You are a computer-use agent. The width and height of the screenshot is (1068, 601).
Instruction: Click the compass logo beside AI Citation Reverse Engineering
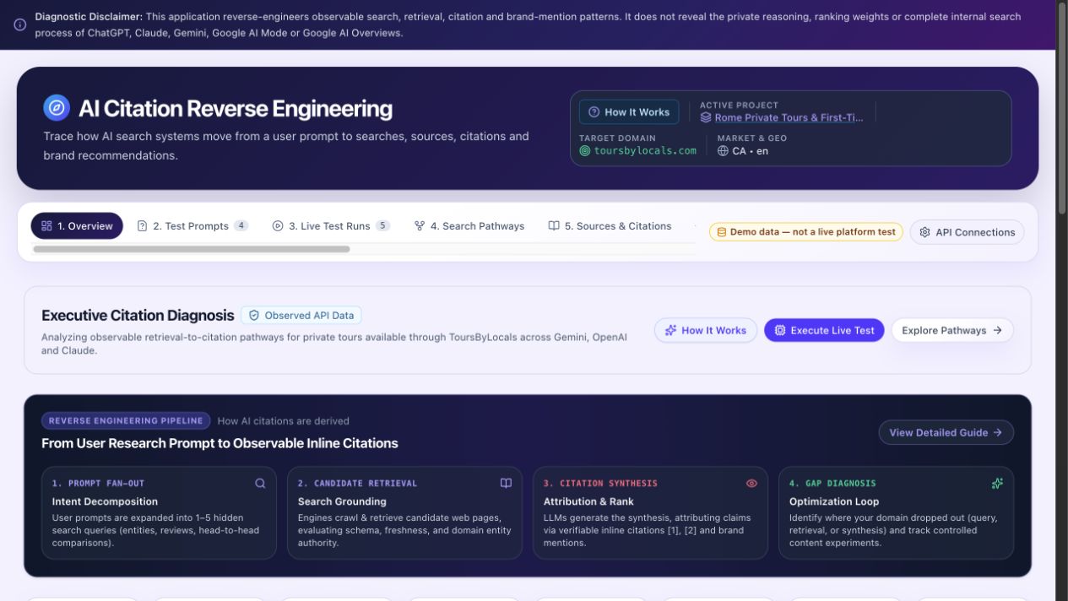(x=57, y=108)
